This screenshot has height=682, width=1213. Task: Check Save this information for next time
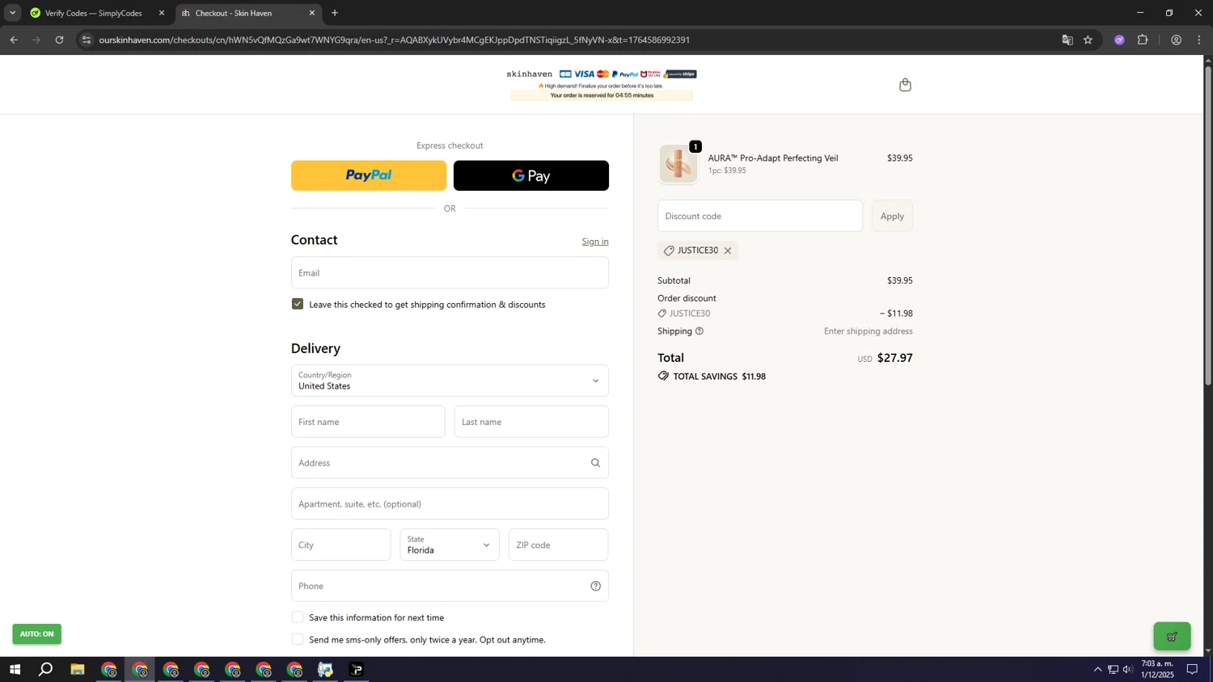tap(298, 617)
